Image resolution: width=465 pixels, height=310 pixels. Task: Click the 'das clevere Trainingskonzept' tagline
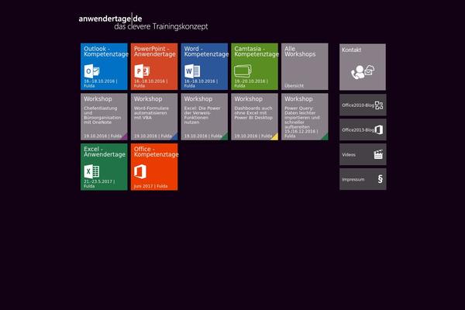tap(161, 26)
